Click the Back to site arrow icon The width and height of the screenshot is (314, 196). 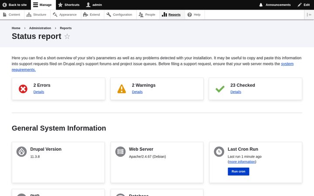[x=5, y=5]
